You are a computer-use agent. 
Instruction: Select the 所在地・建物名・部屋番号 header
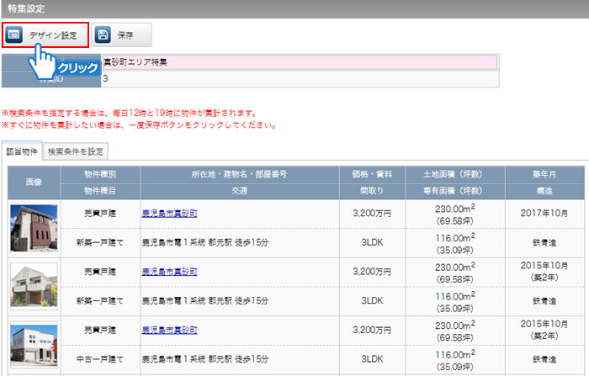pos(240,174)
